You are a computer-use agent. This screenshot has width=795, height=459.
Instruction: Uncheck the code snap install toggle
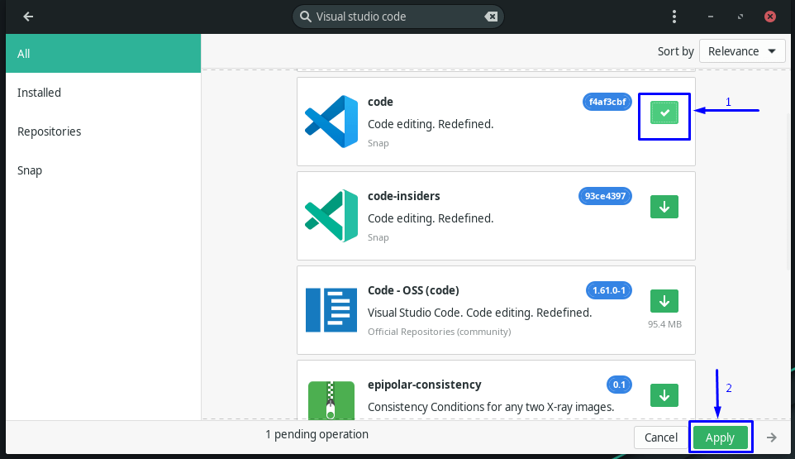(x=664, y=112)
